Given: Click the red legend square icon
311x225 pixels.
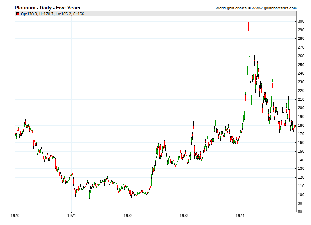Looking at the screenshot, I should [x=18, y=14].
